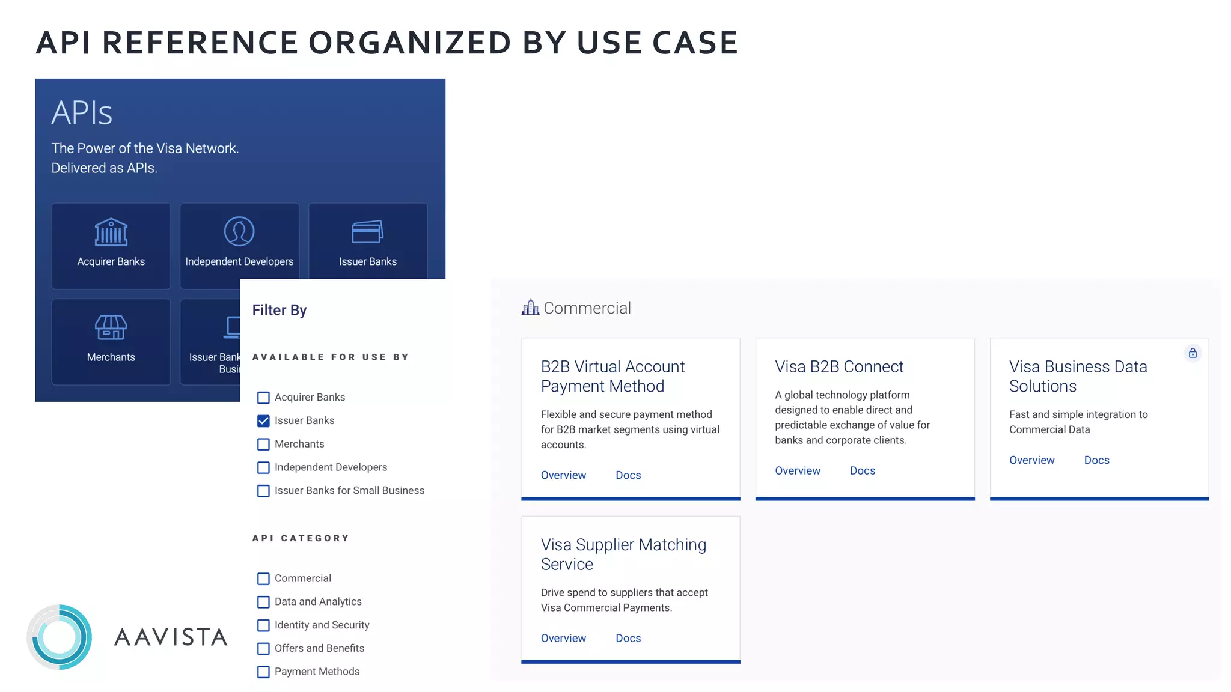Select the Issuer Banks tile label
This screenshot has height=692, width=1231.
click(367, 261)
